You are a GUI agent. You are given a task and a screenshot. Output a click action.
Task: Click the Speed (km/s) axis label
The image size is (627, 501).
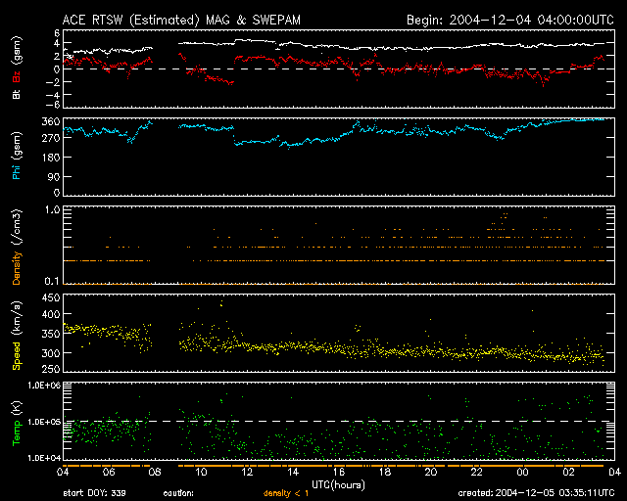click(16, 338)
